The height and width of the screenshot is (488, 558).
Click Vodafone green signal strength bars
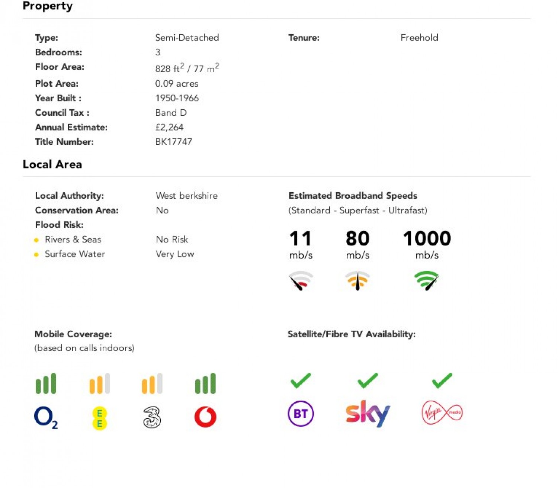(205, 383)
